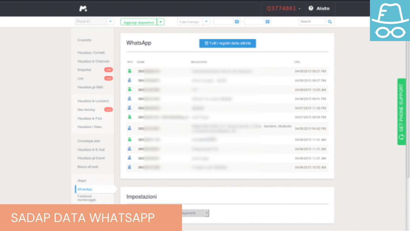Click the start date input field
Screen dimensions: 410x231
pos(224,21)
